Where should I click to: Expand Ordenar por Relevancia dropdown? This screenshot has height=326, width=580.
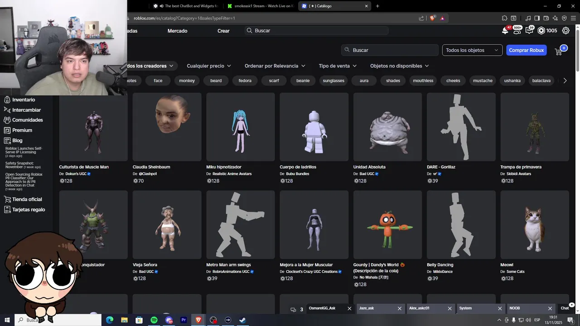pyautogui.click(x=275, y=66)
